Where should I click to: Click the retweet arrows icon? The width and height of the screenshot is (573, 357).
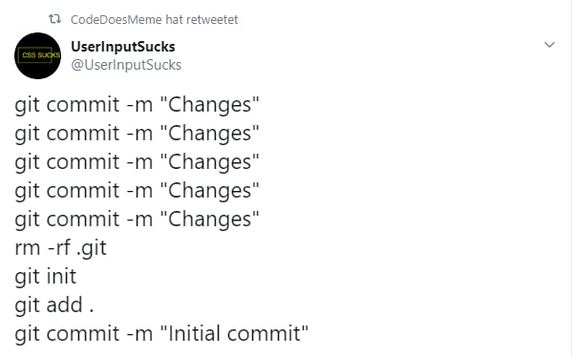click(54, 19)
